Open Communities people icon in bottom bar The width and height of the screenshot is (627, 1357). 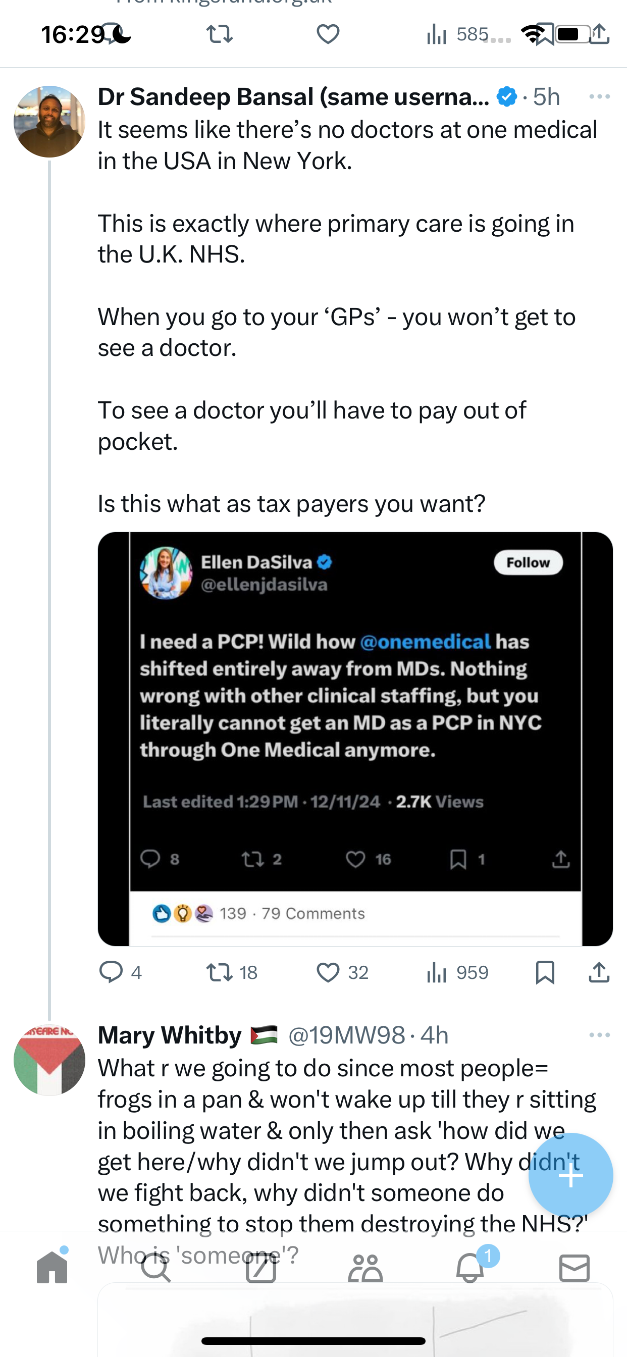tap(365, 1267)
